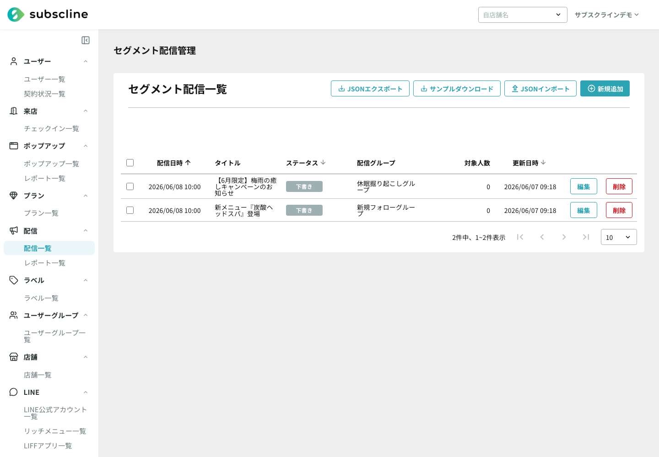Open the サブスクラインデモ account menu
The width and height of the screenshot is (659, 457).
(x=607, y=15)
